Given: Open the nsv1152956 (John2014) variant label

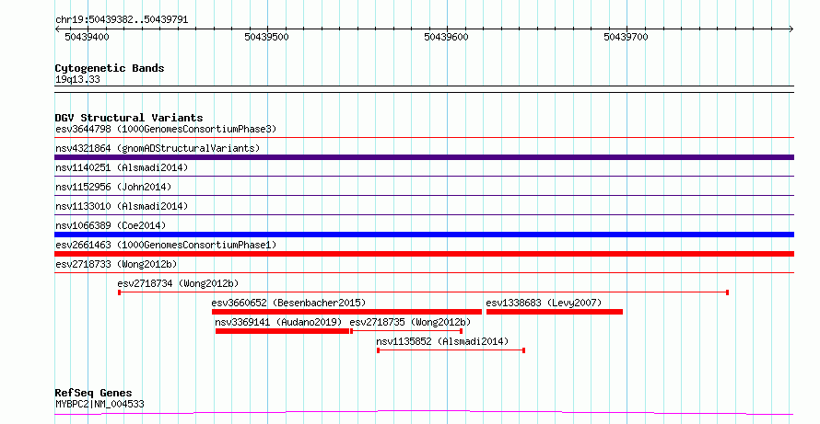Looking at the screenshot, I should (113, 187).
